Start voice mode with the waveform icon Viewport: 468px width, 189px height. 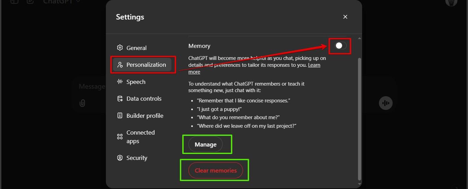pos(386,103)
